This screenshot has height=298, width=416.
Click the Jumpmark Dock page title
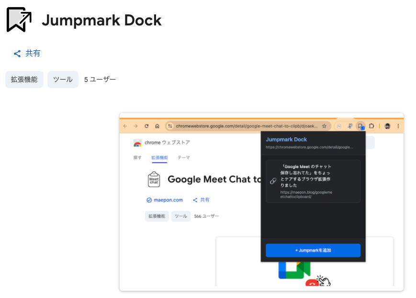101,20
